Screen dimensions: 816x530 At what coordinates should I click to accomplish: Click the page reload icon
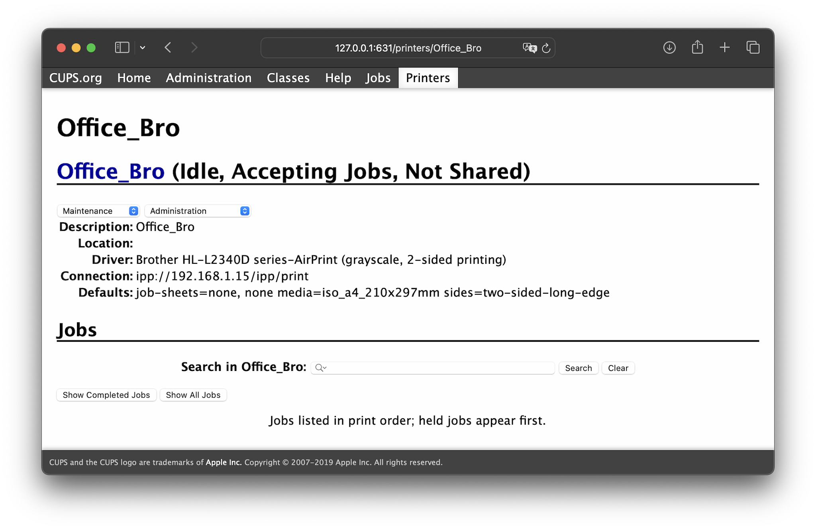point(546,47)
